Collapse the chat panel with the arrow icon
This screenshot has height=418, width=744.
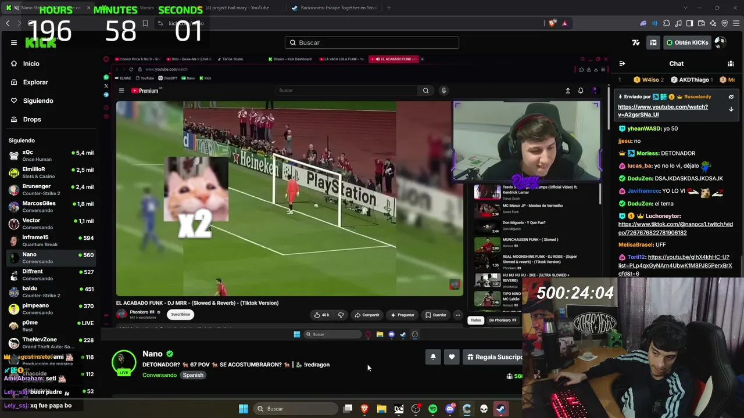622,63
